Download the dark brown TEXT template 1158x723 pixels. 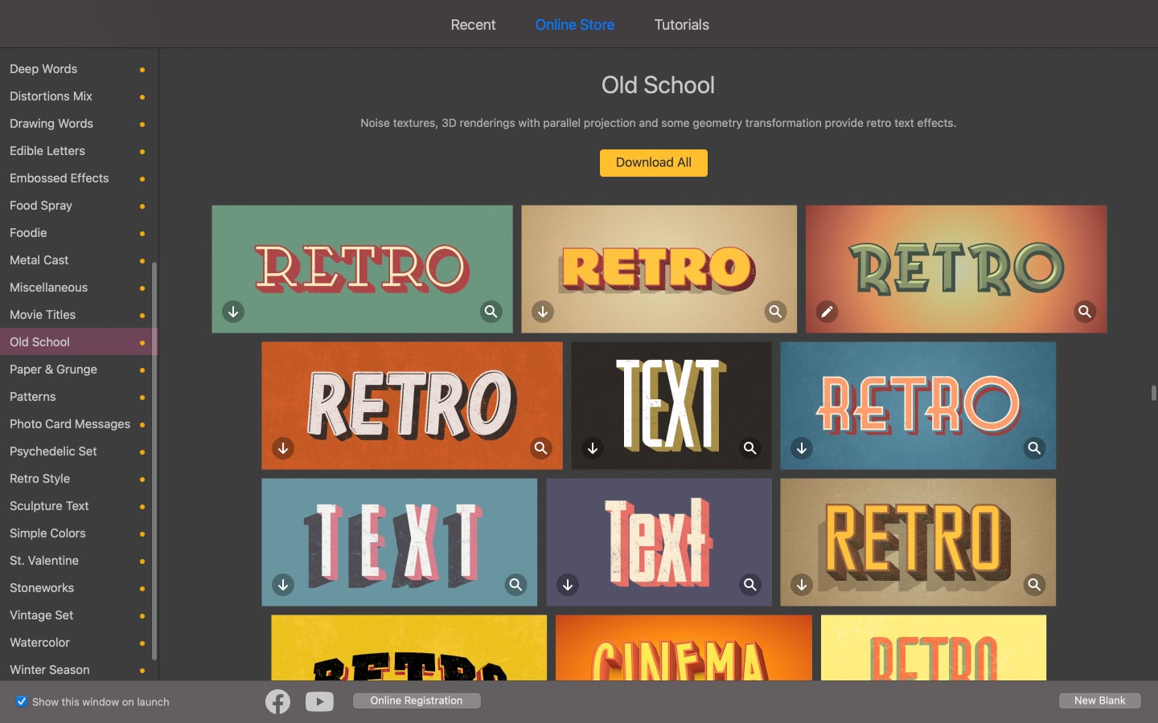593,448
